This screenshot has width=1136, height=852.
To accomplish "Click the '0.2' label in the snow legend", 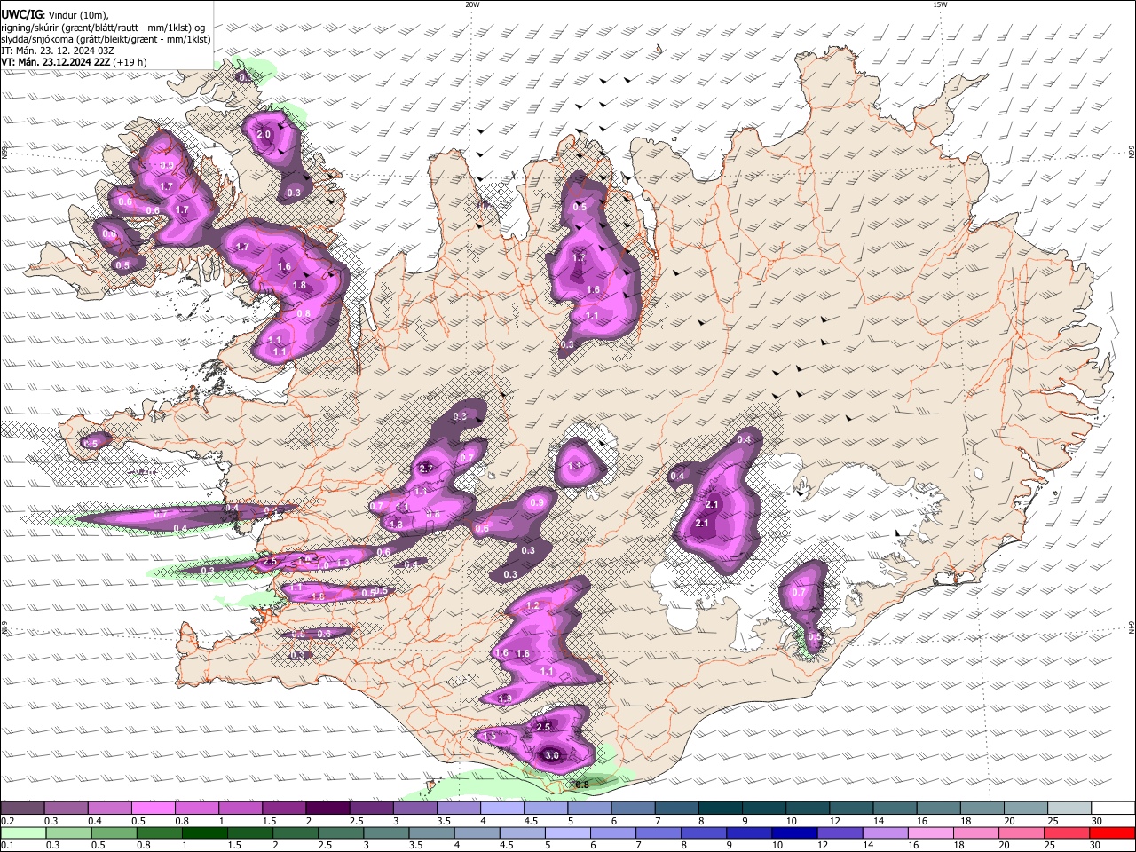I will 7,821.
